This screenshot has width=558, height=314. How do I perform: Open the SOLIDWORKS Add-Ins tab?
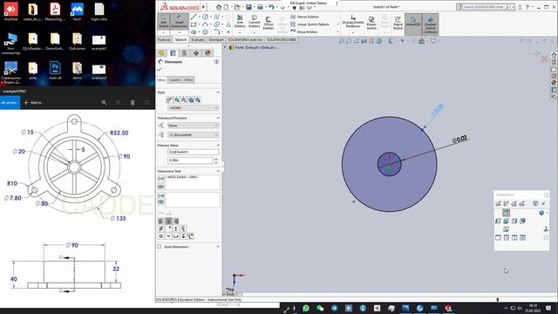point(245,40)
